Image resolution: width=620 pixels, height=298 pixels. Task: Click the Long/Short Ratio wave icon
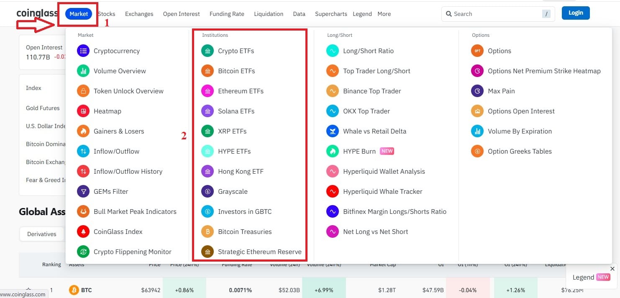[x=333, y=51]
